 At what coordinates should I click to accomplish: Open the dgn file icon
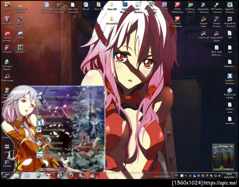[229, 49]
